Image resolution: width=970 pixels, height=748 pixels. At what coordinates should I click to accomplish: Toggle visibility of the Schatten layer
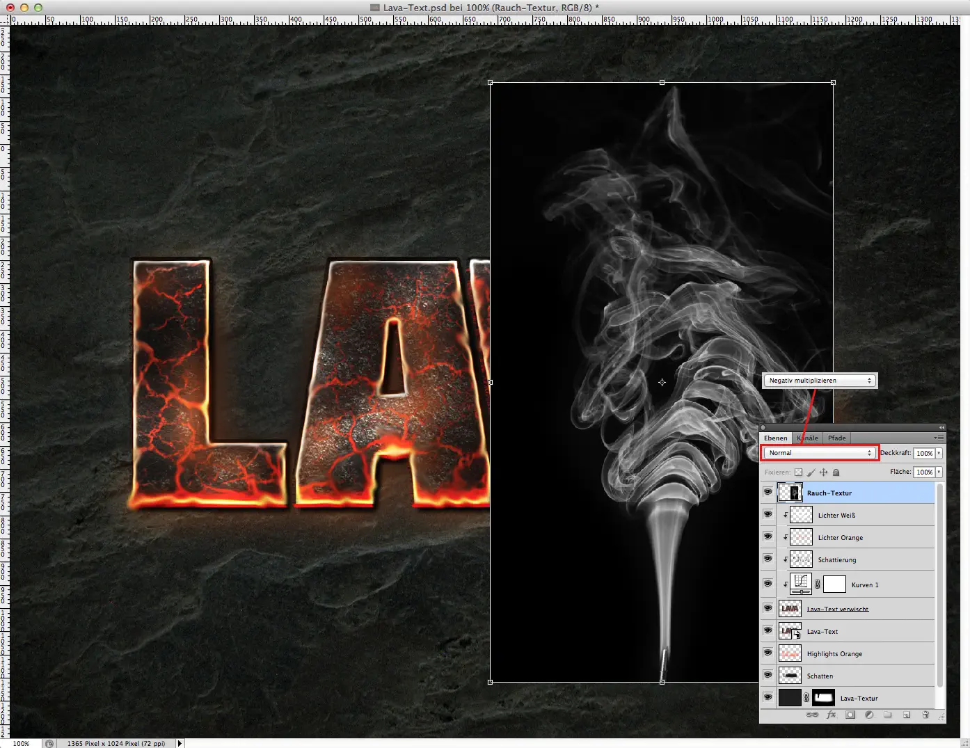tap(768, 675)
